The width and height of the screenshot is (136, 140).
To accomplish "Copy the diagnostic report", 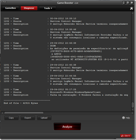I will tap(11, 118).
